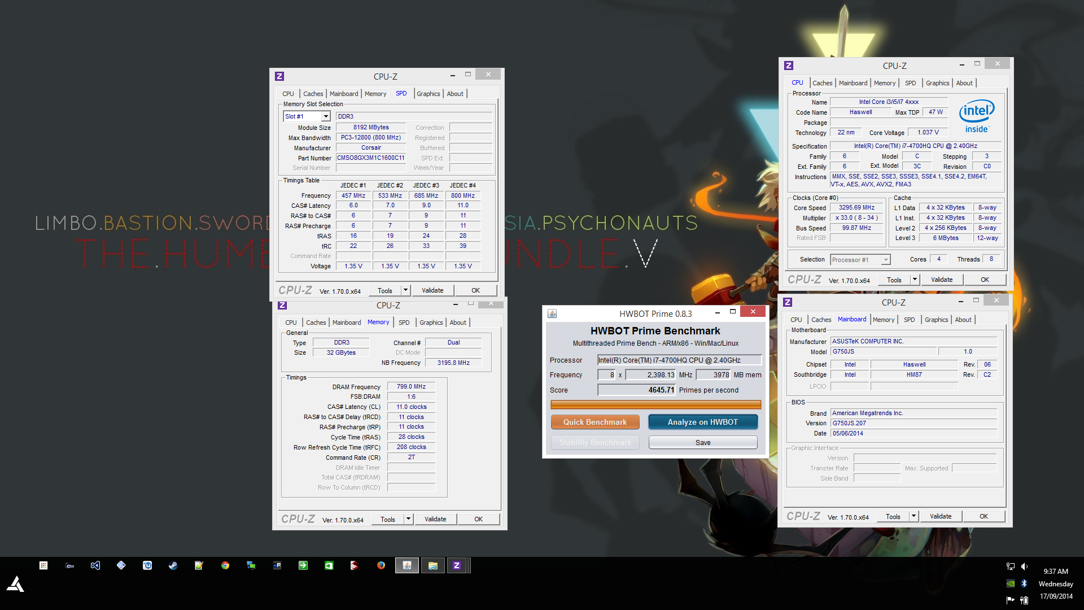Switch to CPU tab in the Mainboard window
This screenshot has width=1084, height=610.
coord(796,320)
